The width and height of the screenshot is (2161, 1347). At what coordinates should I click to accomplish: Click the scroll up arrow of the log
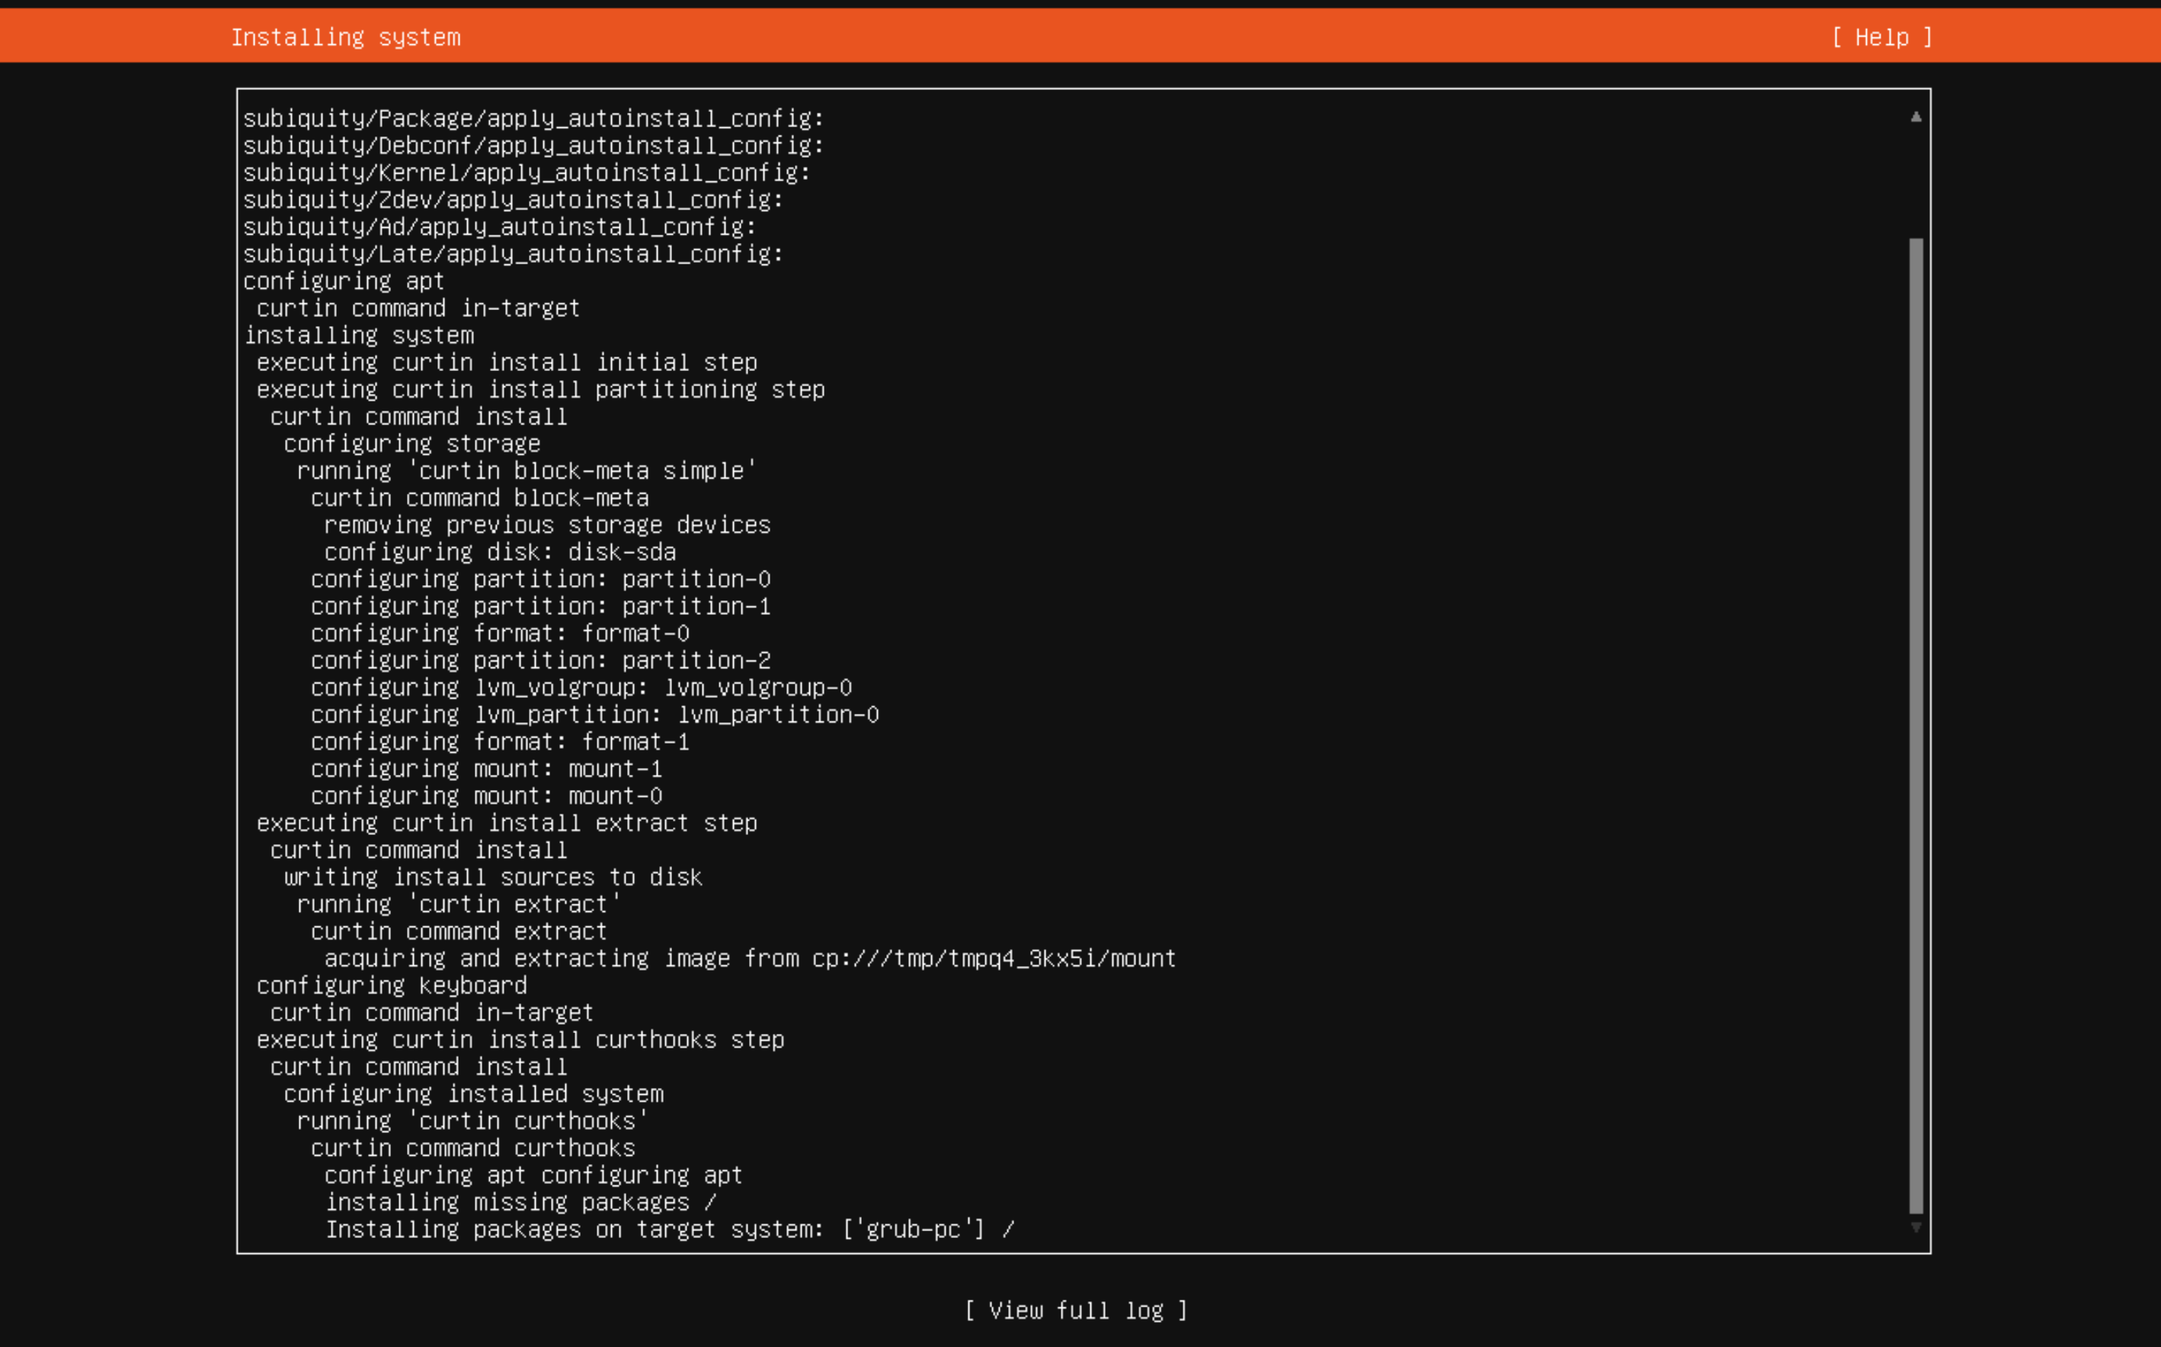tap(1916, 117)
